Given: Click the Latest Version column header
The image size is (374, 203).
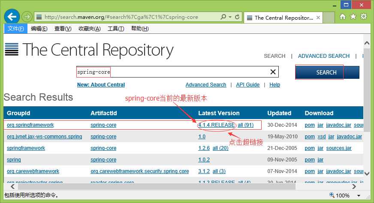Looking at the screenshot, I should [x=219, y=113].
